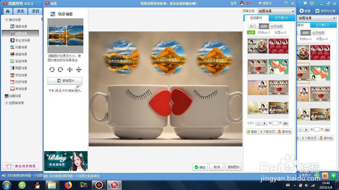Image resolution: width=339 pixels, height=190 pixels.
Task: Select the 时尚girl tag in the dialog
Action: tap(264, 32)
